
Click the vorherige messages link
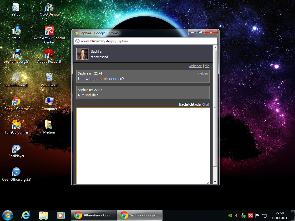(195, 66)
